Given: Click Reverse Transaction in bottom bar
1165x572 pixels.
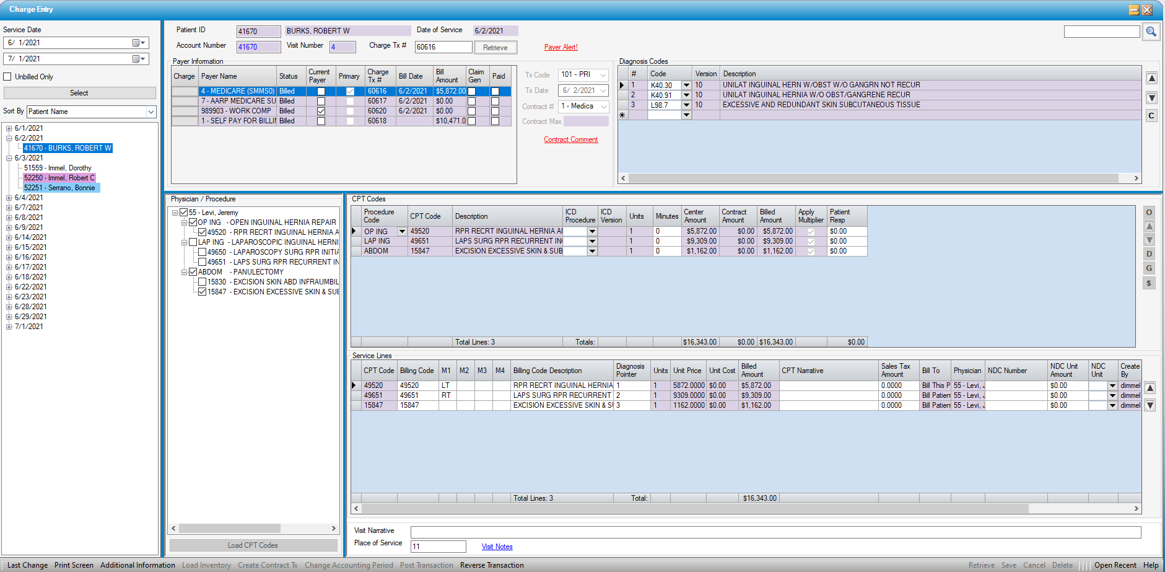Looking at the screenshot, I should point(492,565).
